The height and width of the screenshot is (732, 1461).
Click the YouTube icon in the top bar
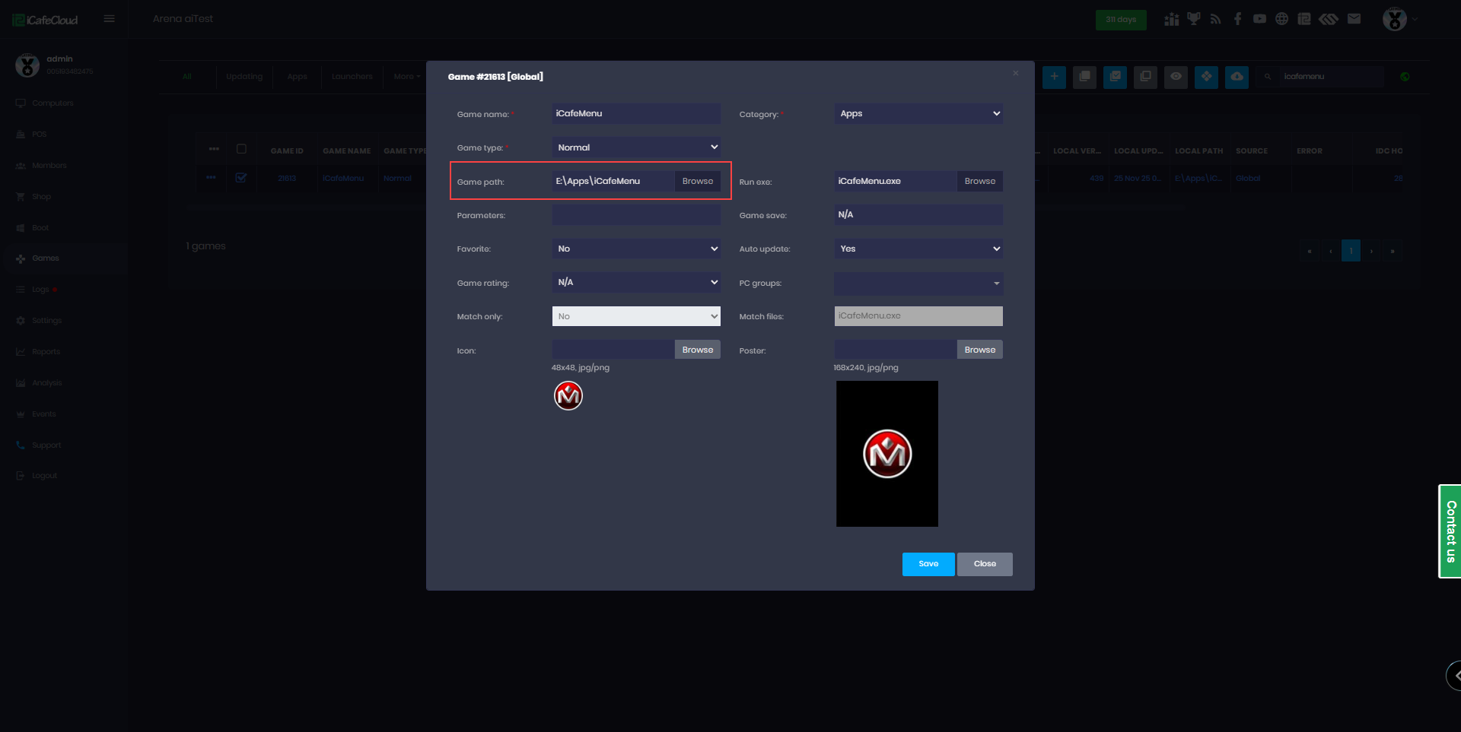[1259, 19]
